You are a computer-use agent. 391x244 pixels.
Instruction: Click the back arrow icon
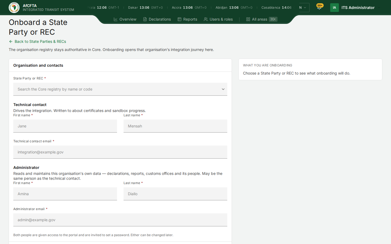click(11, 41)
